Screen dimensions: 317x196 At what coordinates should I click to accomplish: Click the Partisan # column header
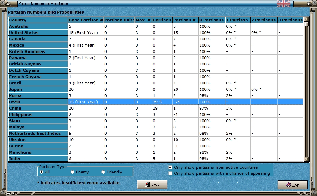click(186, 20)
